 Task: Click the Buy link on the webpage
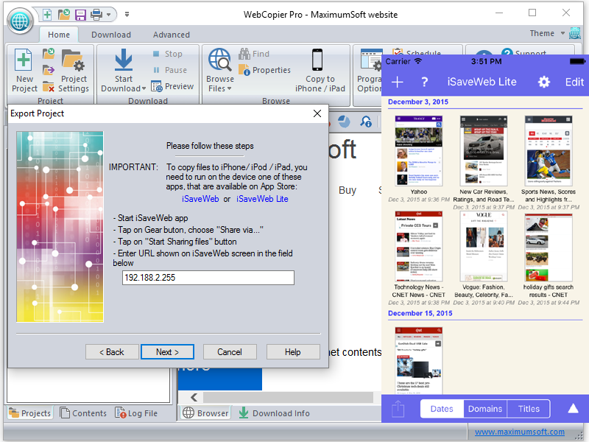pyautogui.click(x=348, y=190)
